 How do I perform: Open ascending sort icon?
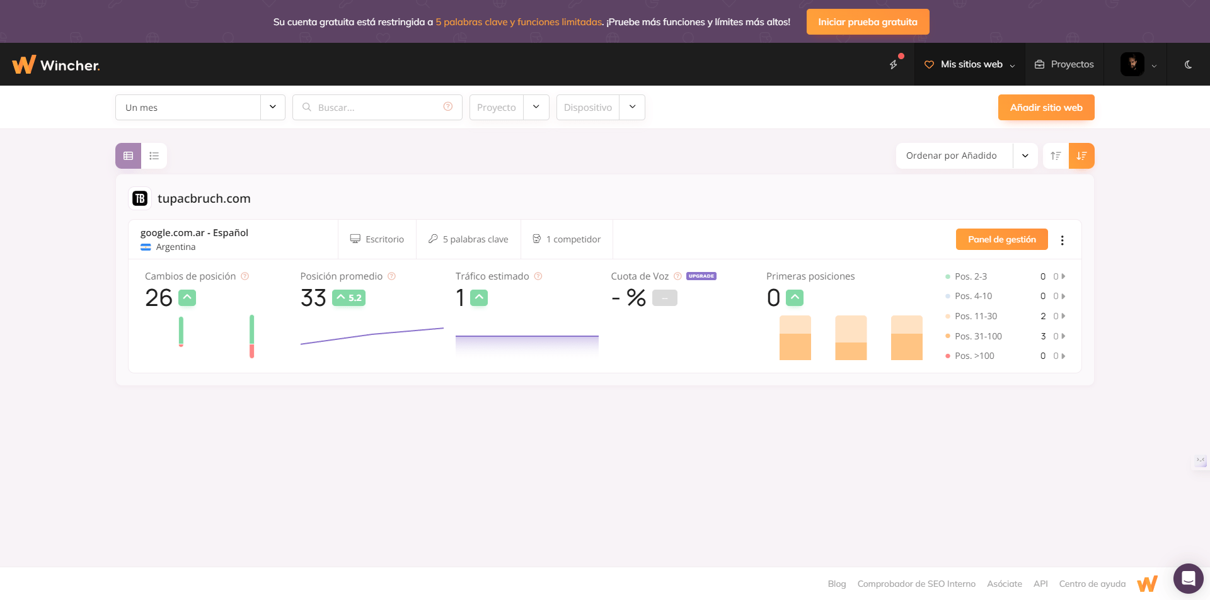click(1056, 156)
